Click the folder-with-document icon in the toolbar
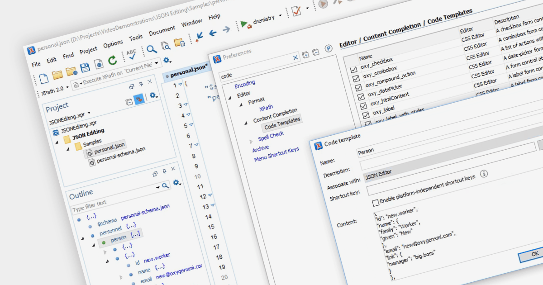The height and width of the screenshot is (285, 543). pos(179,42)
